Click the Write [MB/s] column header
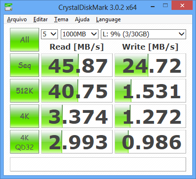 pyautogui.click(x=150, y=47)
